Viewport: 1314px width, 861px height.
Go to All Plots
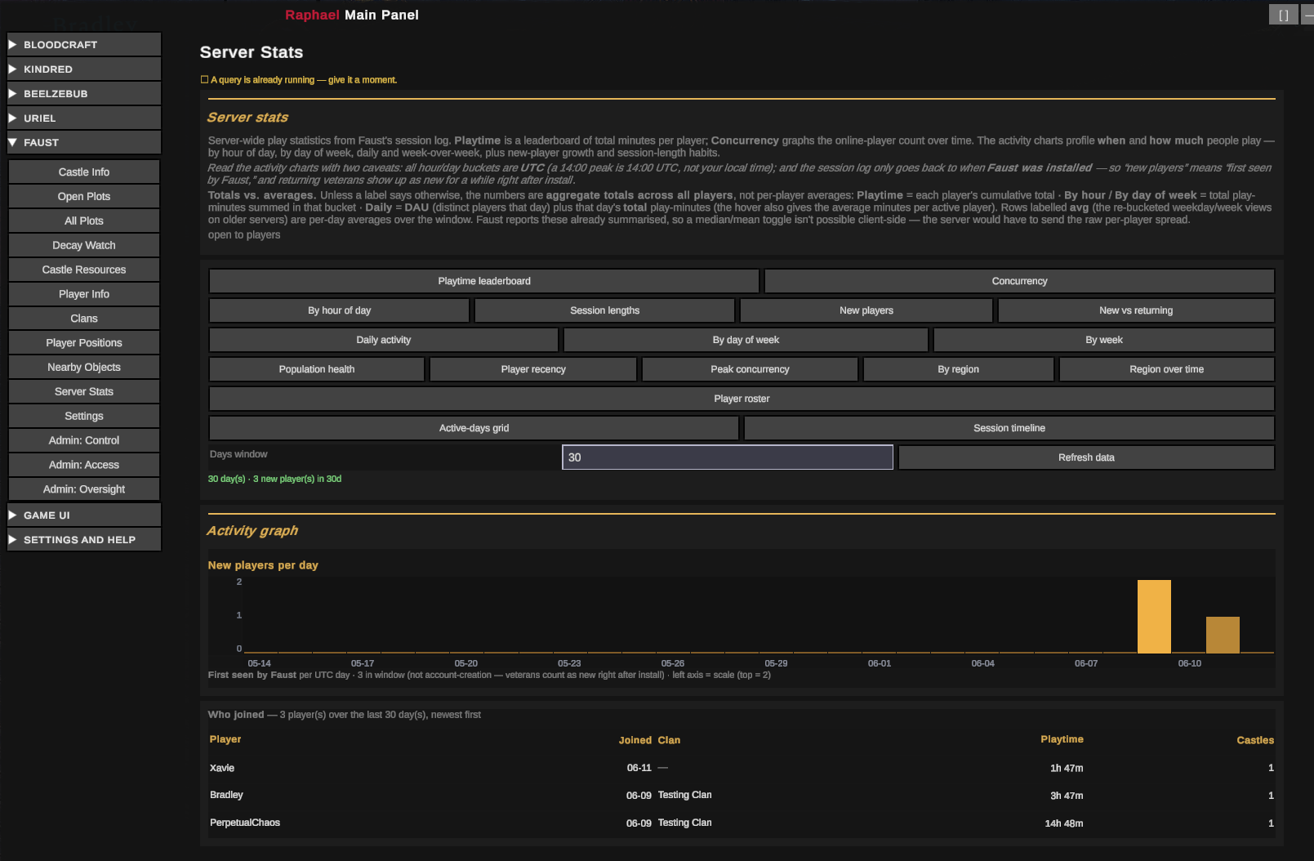pos(84,221)
